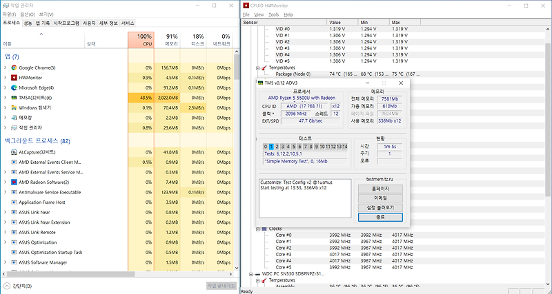Collapse the upper Temperatures node in HWMonitor

pyautogui.click(x=257, y=67)
